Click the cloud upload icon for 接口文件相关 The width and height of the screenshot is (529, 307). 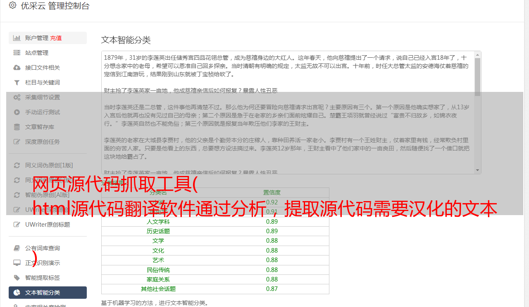point(17,68)
